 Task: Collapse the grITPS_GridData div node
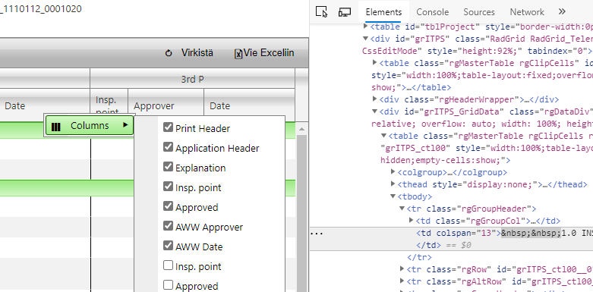point(375,111)
